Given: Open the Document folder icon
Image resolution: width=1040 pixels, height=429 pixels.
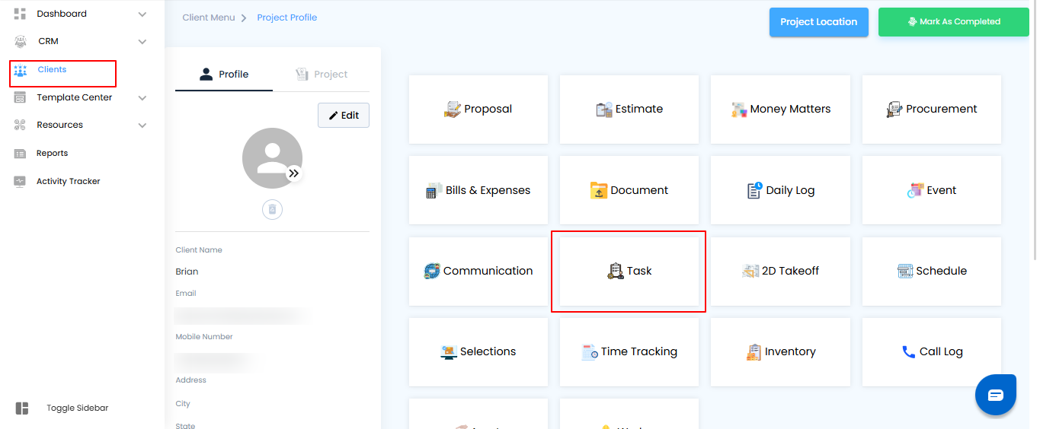Looking at the screenshot, I should 599,190.
